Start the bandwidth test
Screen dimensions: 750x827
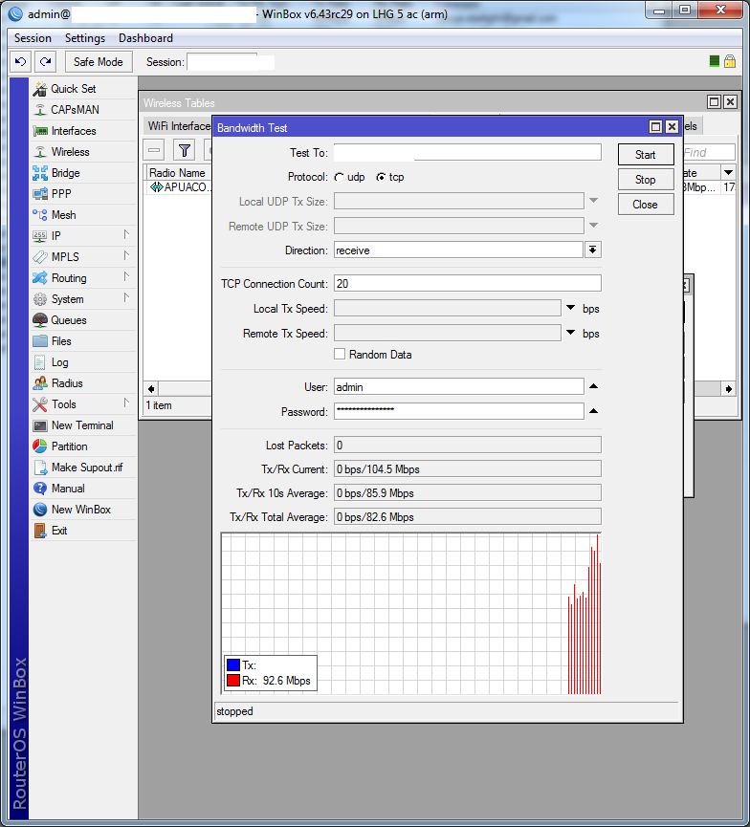tap(646, 155)
